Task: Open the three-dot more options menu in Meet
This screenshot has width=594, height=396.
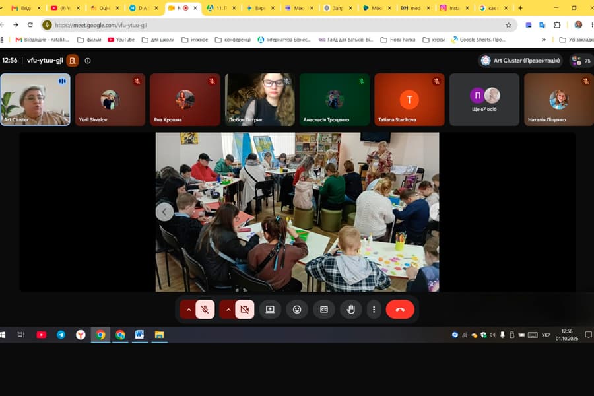Action: click(374, 310)
